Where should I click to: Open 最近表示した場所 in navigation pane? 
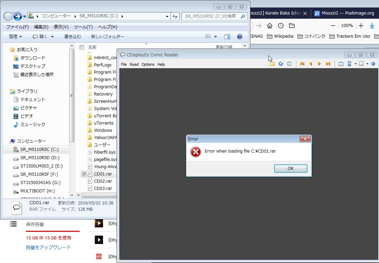37,74
